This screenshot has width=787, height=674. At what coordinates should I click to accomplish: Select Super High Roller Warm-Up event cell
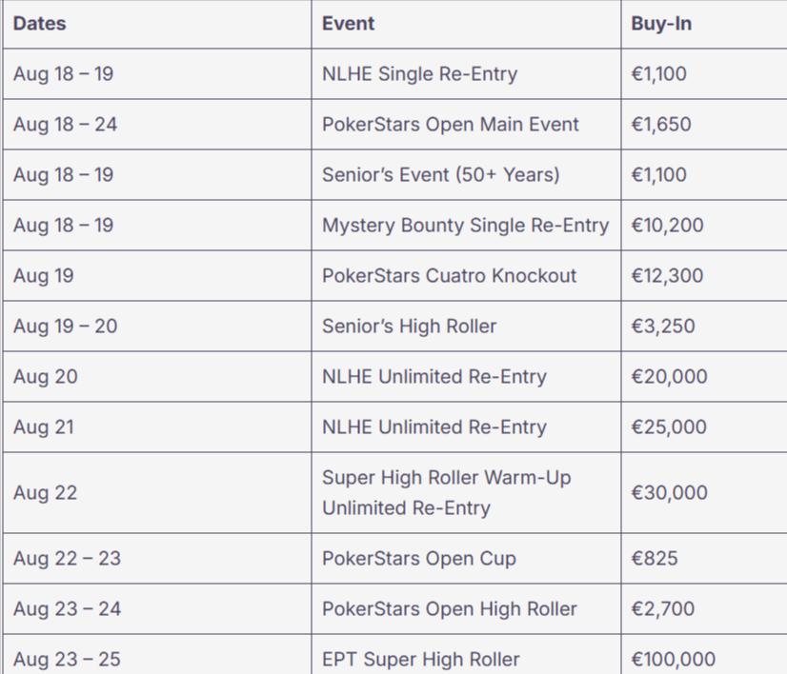pos(446,492)
